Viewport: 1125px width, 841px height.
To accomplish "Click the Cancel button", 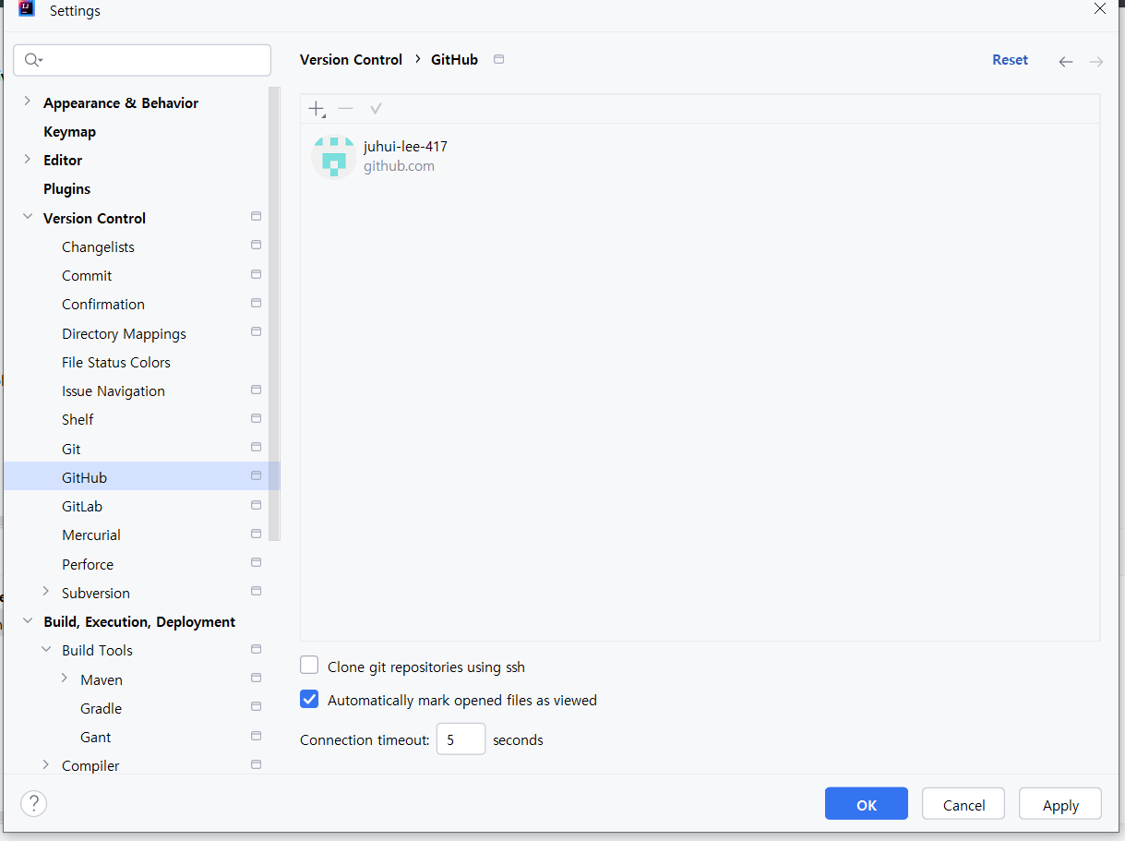I will 963,804.
